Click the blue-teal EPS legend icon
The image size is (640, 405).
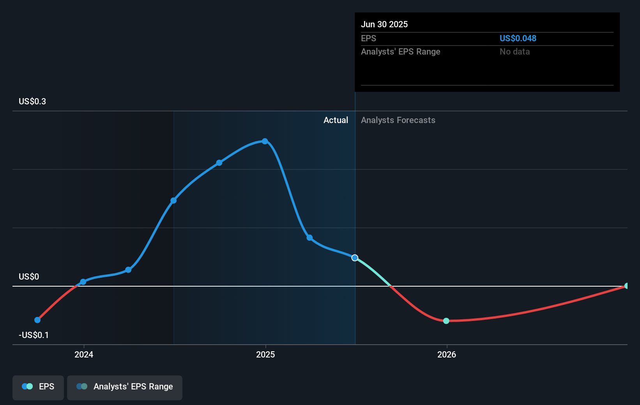click(x=27, y=386)
